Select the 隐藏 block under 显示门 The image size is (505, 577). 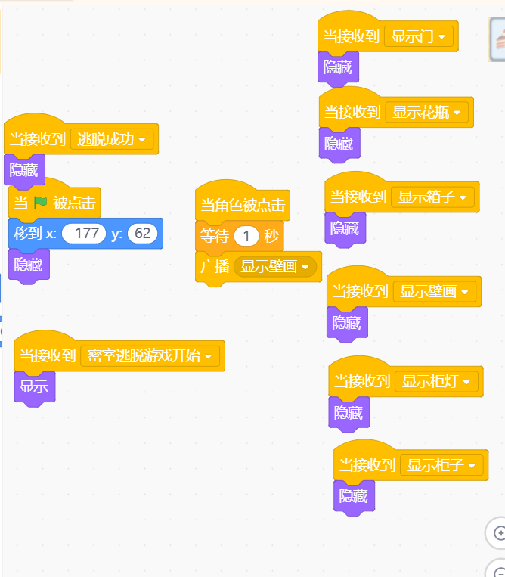tap(338, 68)
